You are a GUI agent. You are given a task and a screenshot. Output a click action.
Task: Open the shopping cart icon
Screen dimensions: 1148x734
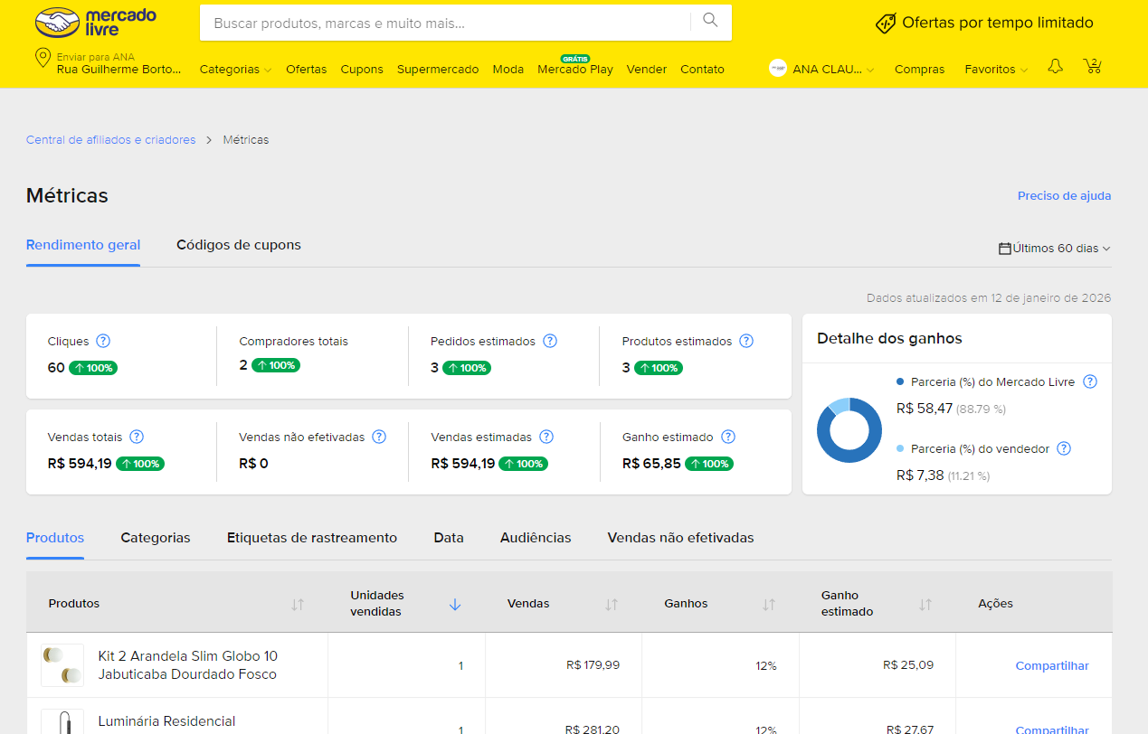click(1092, 67)
